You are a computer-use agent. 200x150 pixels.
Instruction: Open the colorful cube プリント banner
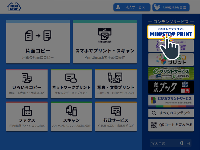pyautogui.click(x=171, y=60)
